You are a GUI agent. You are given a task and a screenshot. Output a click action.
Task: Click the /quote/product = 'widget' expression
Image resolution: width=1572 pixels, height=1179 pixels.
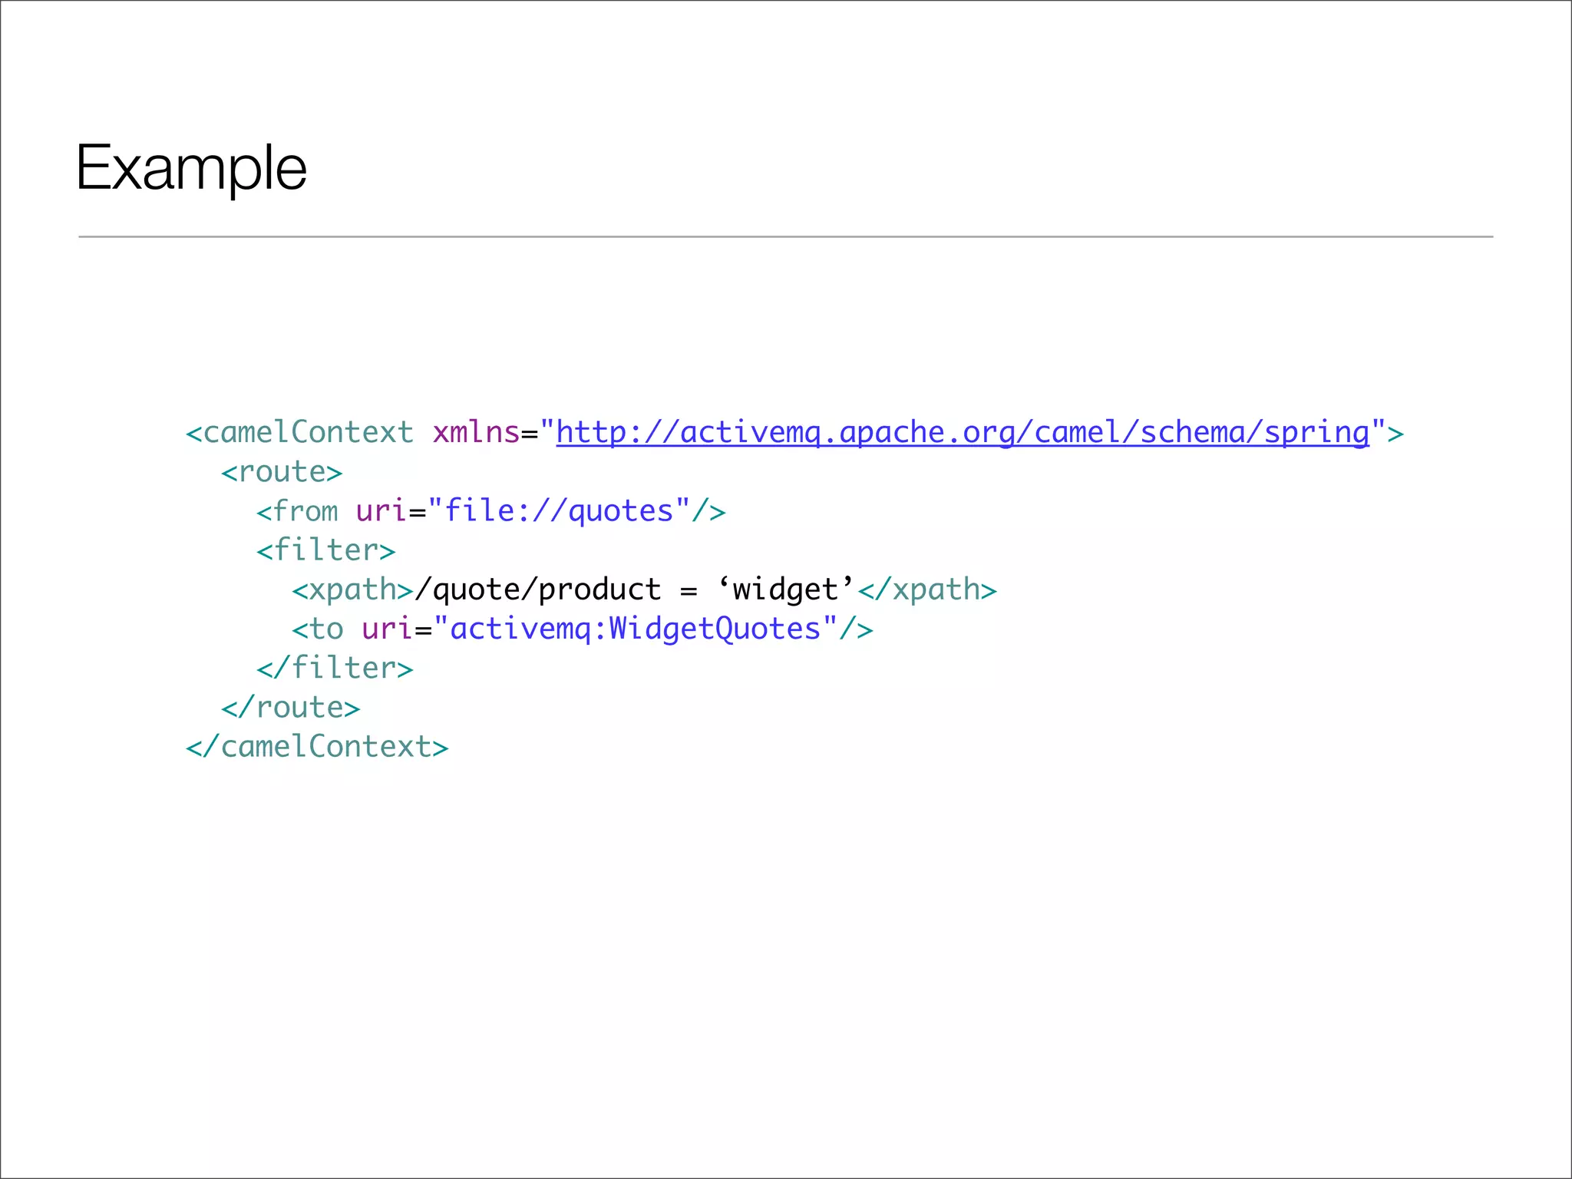tap(635, 589)
